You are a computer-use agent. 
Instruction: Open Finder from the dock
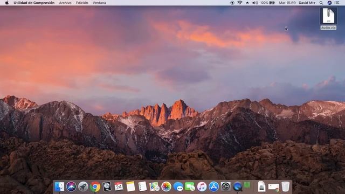point(59,186)
